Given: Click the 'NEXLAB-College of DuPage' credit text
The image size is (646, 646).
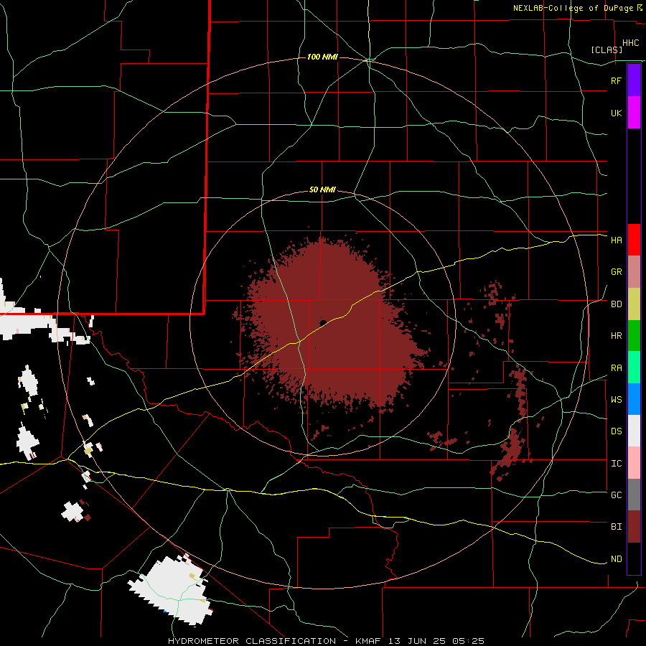Looking at the screenshot, I should click(x=573, y=8).
